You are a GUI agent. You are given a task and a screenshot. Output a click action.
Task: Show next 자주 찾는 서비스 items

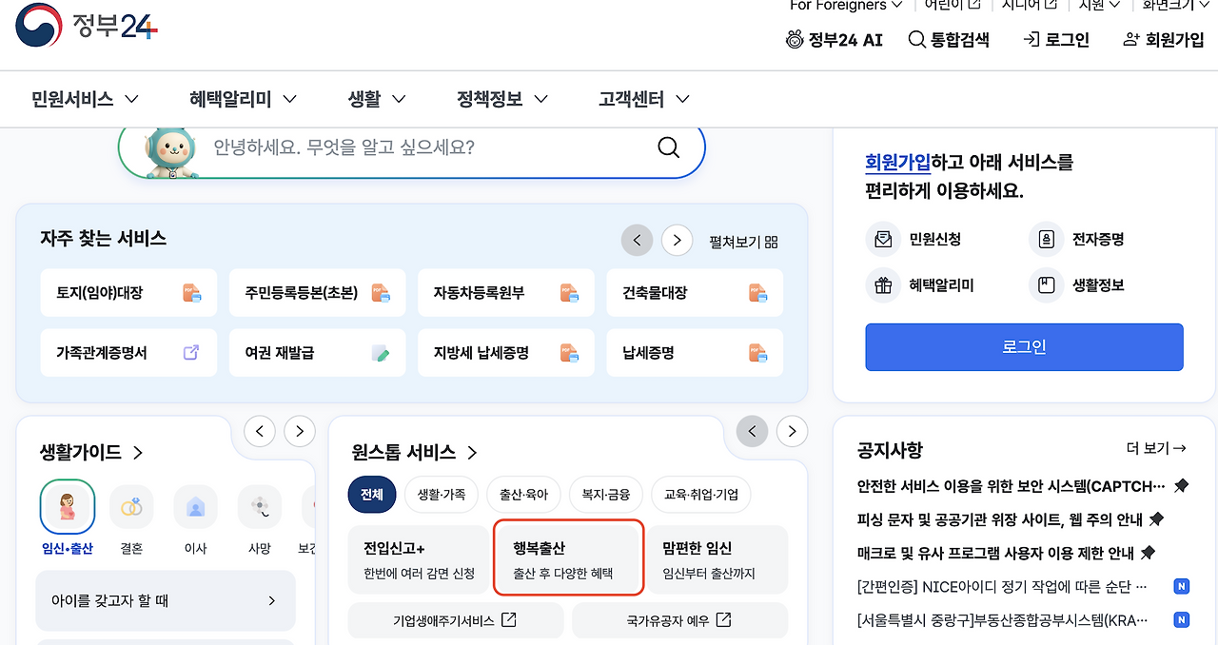coord(677,241)
